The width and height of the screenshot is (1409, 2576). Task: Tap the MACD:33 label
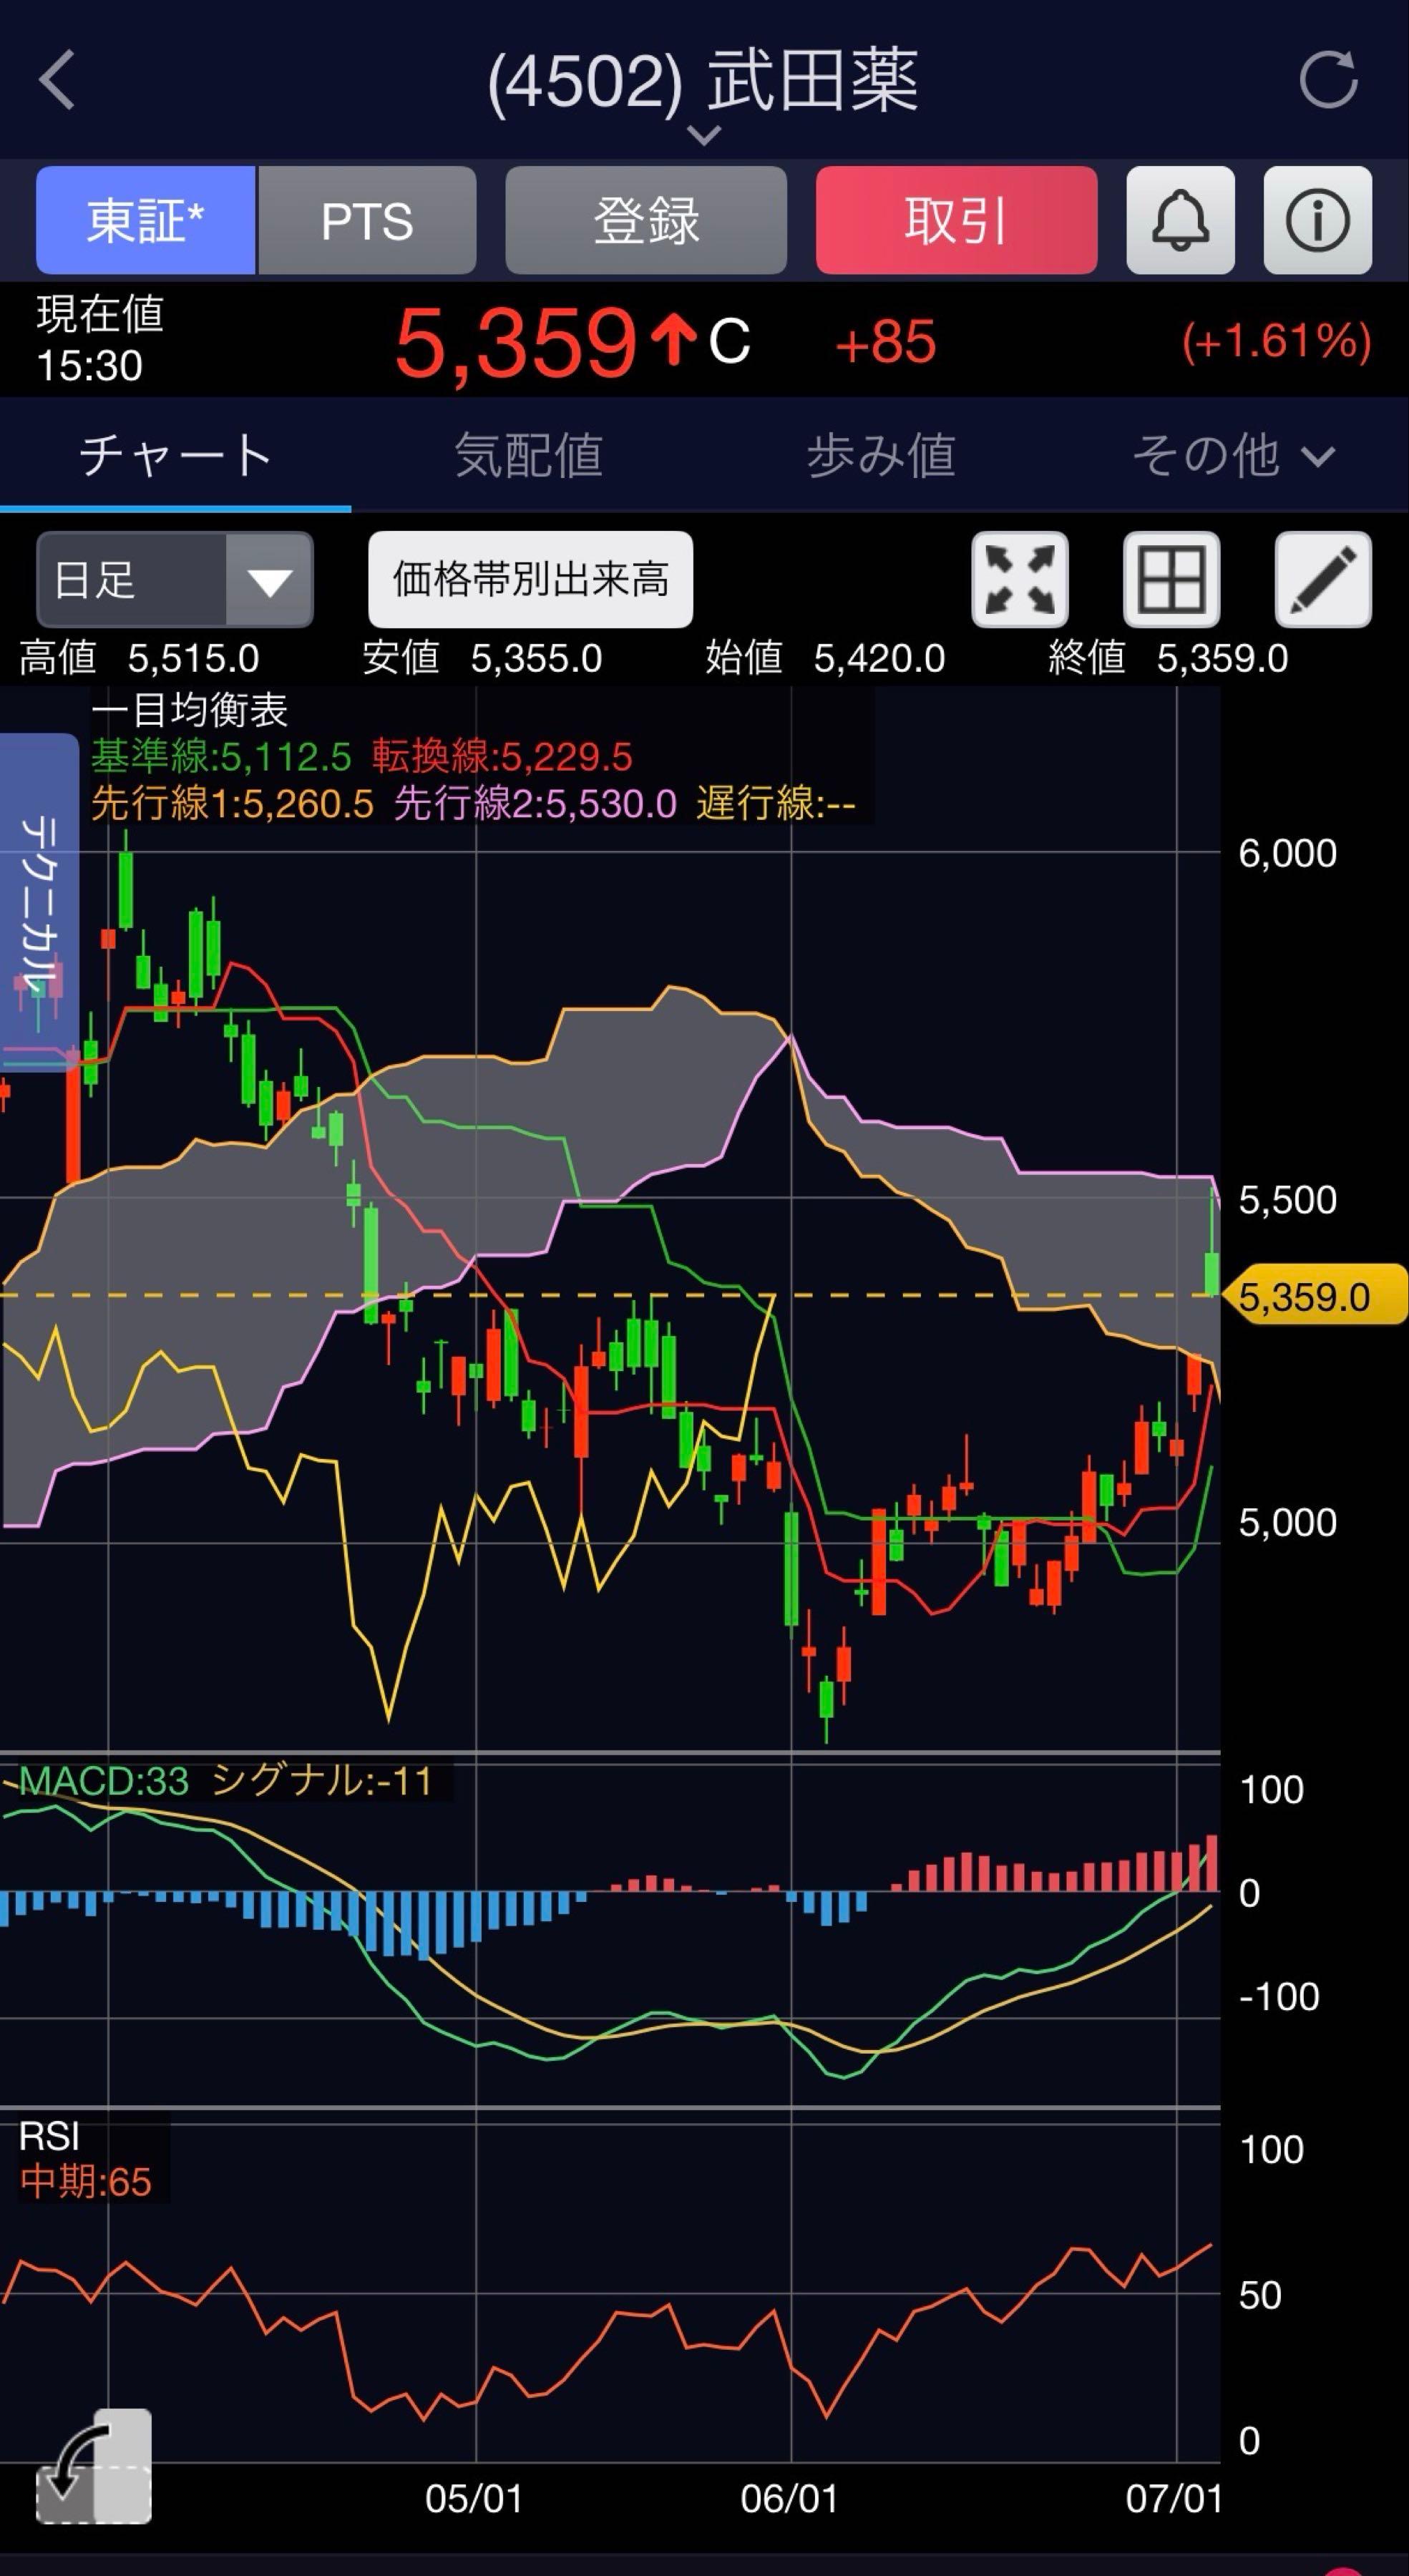point(104,1781)
